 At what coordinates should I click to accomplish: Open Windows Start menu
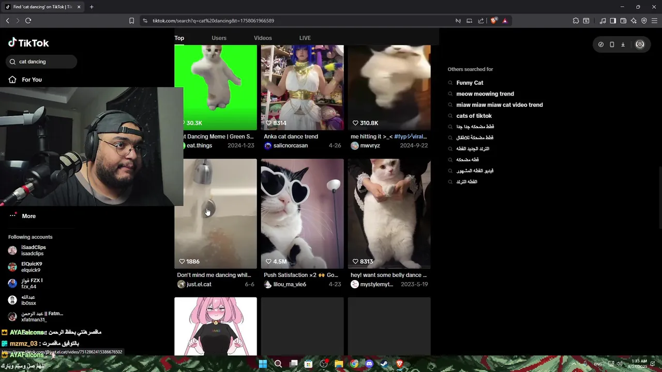(263, 364)
